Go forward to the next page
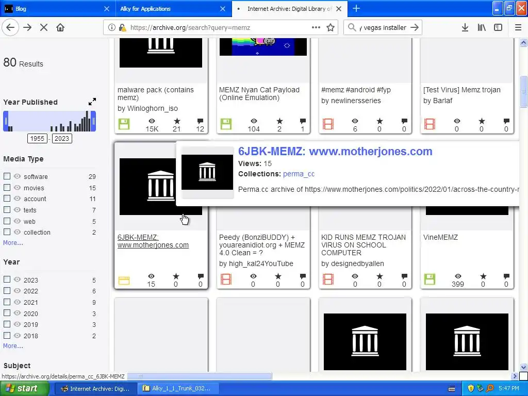The width and height of the screenshot is (528, 396). [x=27, y=28]
